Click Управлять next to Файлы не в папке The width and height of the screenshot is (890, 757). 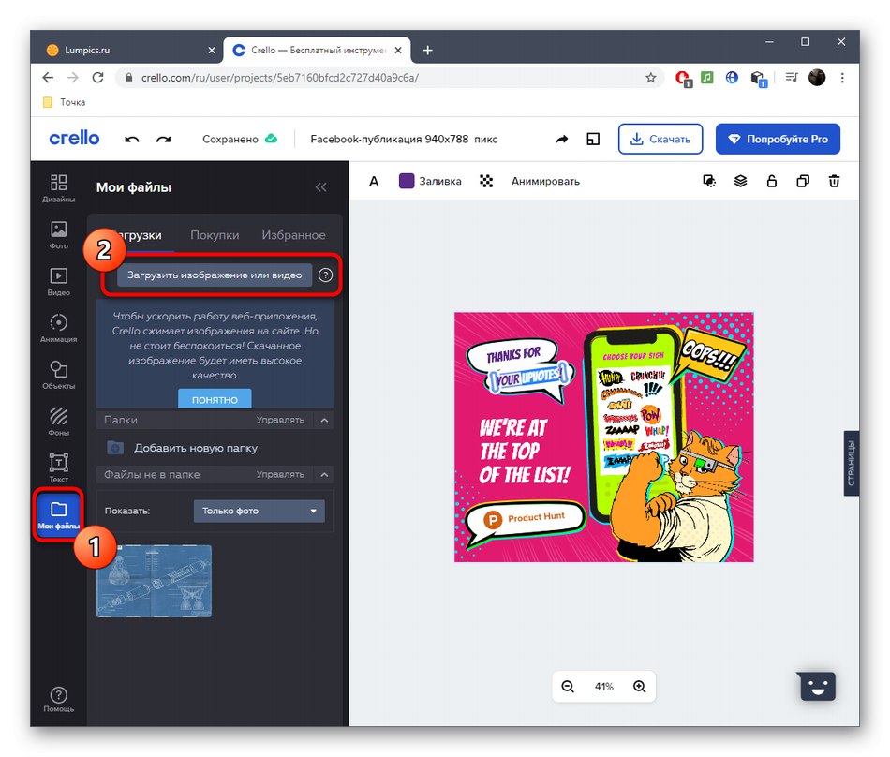tap(280, 474)
